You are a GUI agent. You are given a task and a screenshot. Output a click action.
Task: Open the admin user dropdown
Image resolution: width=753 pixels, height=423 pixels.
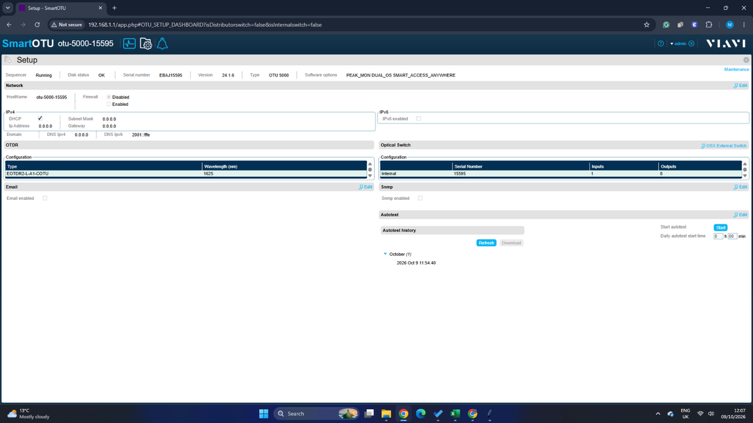(678, 43)
